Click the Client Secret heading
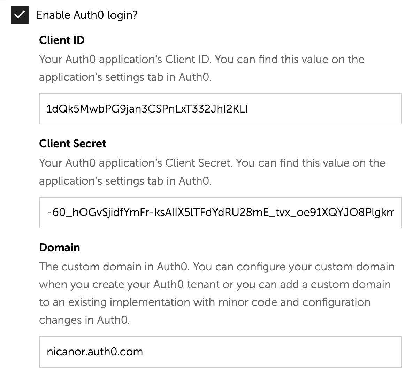The width and height of the screenshot is (412, 377). (73, 144)
